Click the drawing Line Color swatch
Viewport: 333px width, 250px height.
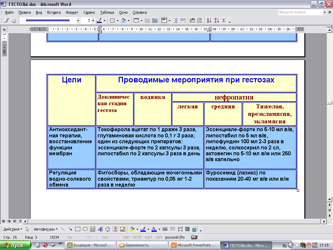tap(143, 229)
